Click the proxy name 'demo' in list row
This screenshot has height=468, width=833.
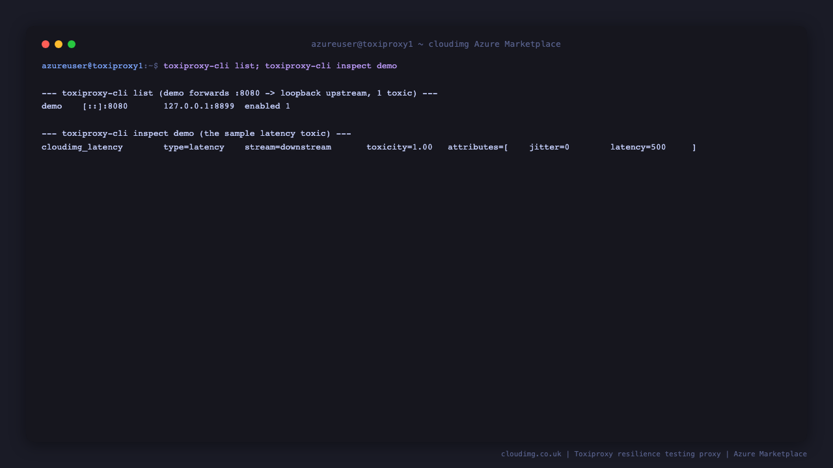[x=52, y=106]
